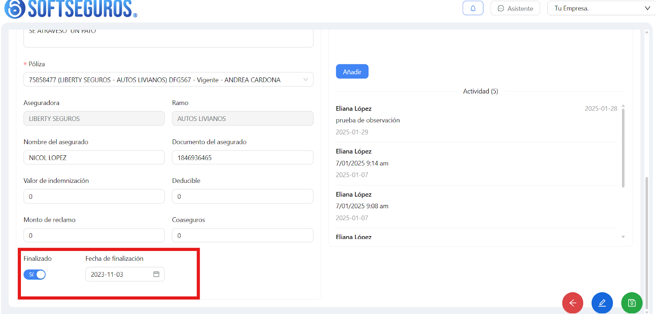656x314 pixels.
Task: Click the red back arrow button
Action: pyautogui.click(x=573, y=303)
